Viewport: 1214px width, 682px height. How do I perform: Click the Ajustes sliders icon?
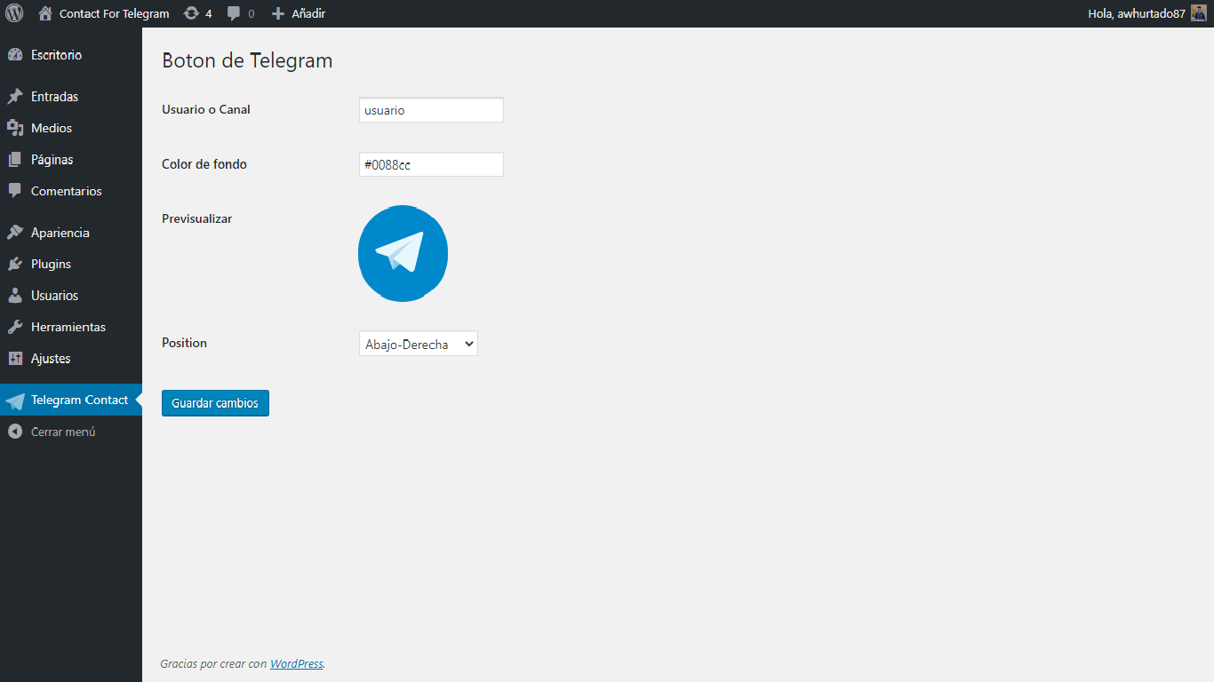click(x=15, y=359)
